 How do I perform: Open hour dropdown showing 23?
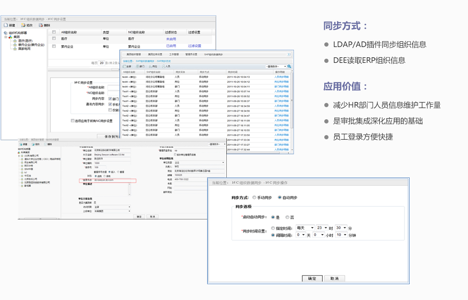pos(322,228)
